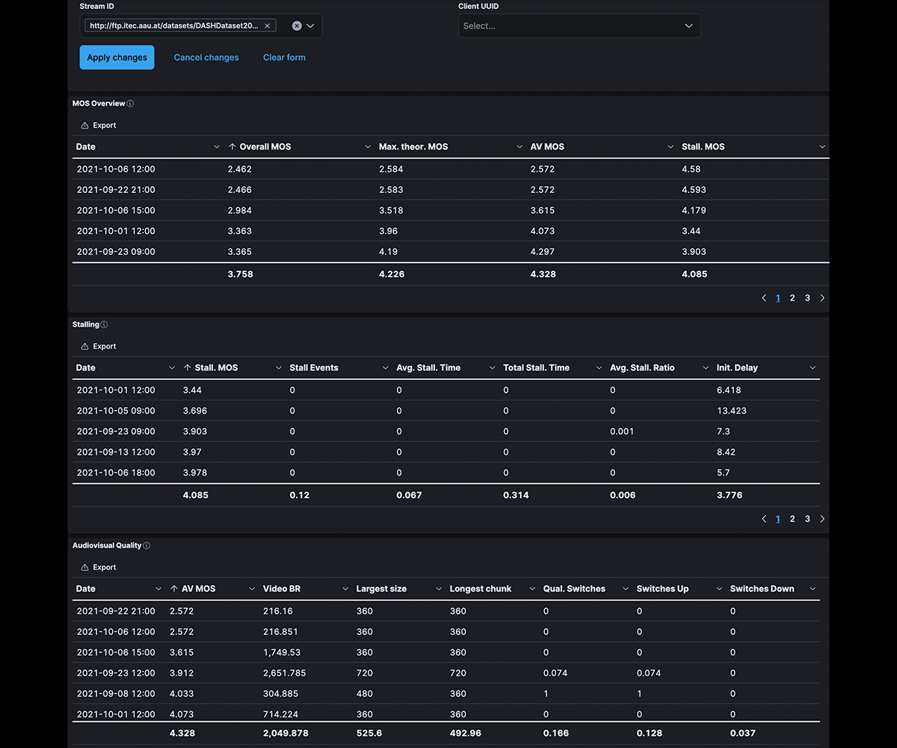Select page 2 in MOS Overview pagination
Viewport: 897px width, 748px height.
[x=792, y=298]
